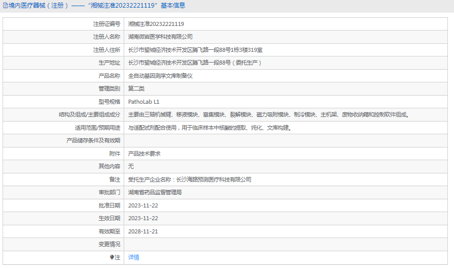Select model value PathoLab L1
Image resolution: width=454 pixels, height=268 pixels.
point(144,102)
